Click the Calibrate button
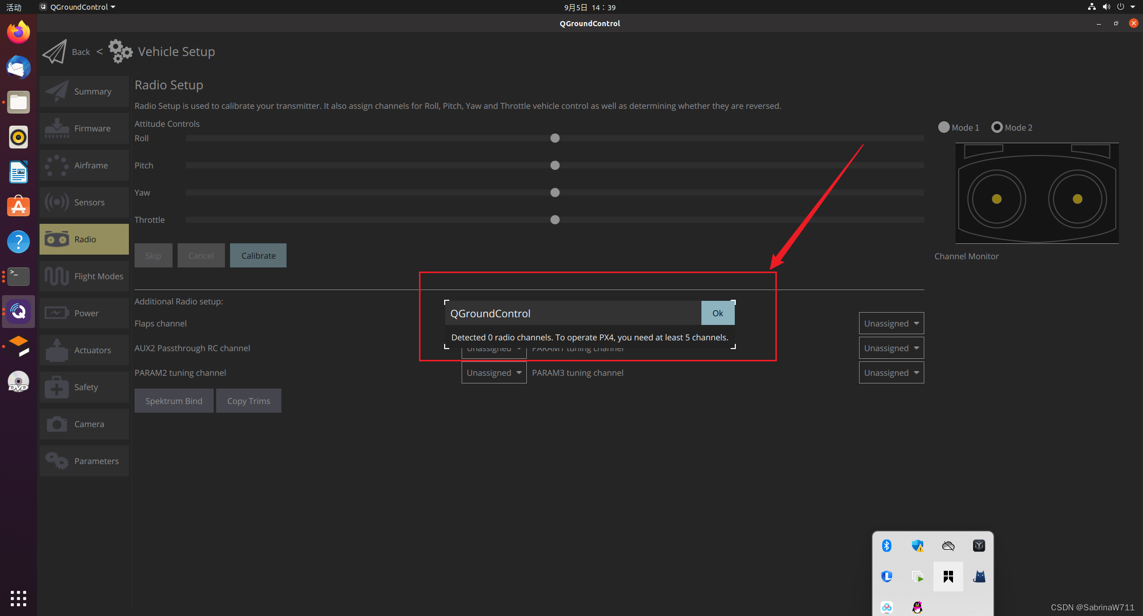The width and height of the screenshot is (1143, 616). click(258, 256)
